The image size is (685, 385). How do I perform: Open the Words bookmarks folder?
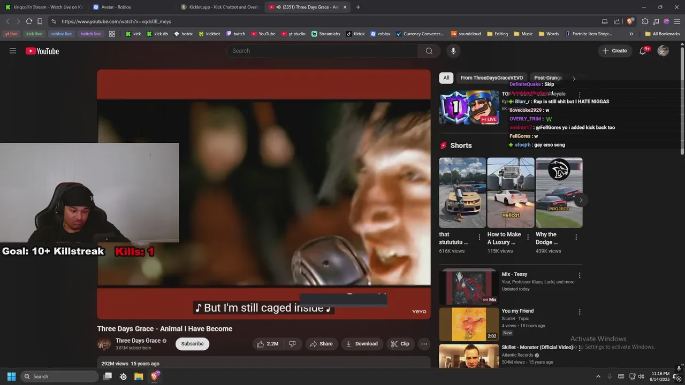point(549,34)
